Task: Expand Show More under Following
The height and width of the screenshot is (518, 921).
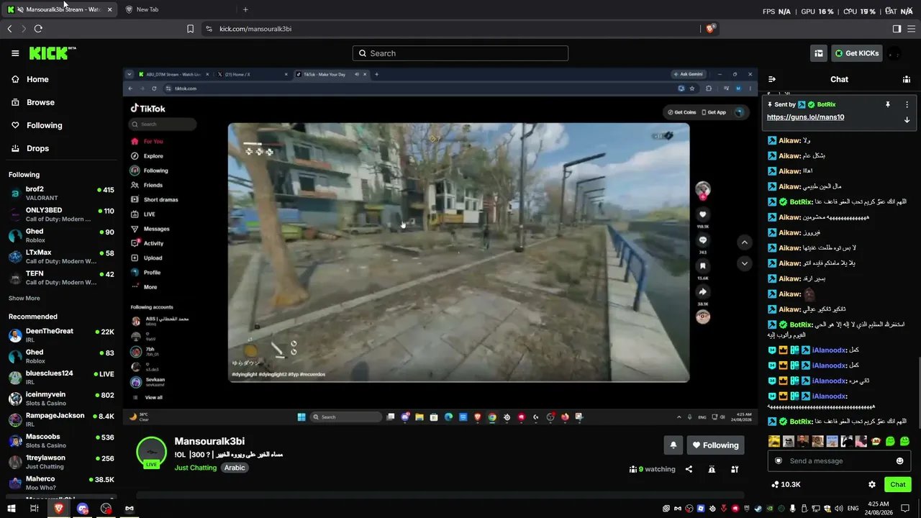Action: (x=24, y=298)
